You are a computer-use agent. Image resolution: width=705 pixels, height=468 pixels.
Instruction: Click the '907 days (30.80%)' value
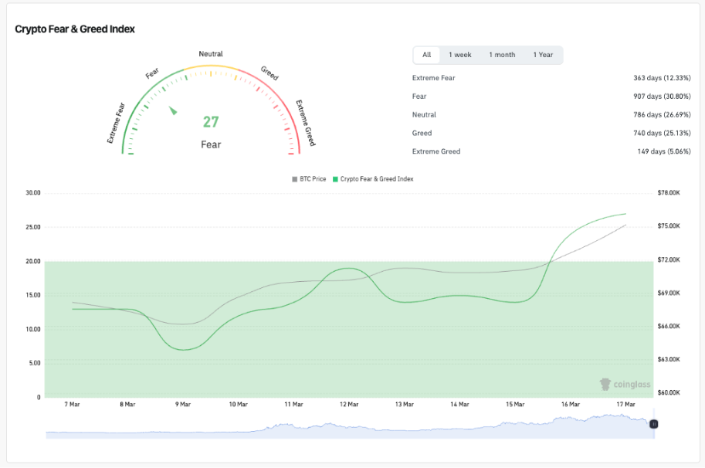point(662,97)
